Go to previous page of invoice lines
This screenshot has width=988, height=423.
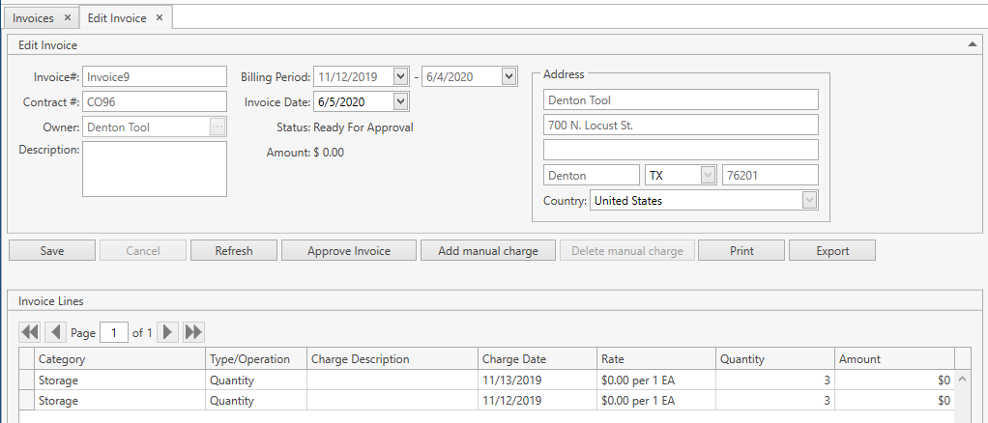coord(56,332)
